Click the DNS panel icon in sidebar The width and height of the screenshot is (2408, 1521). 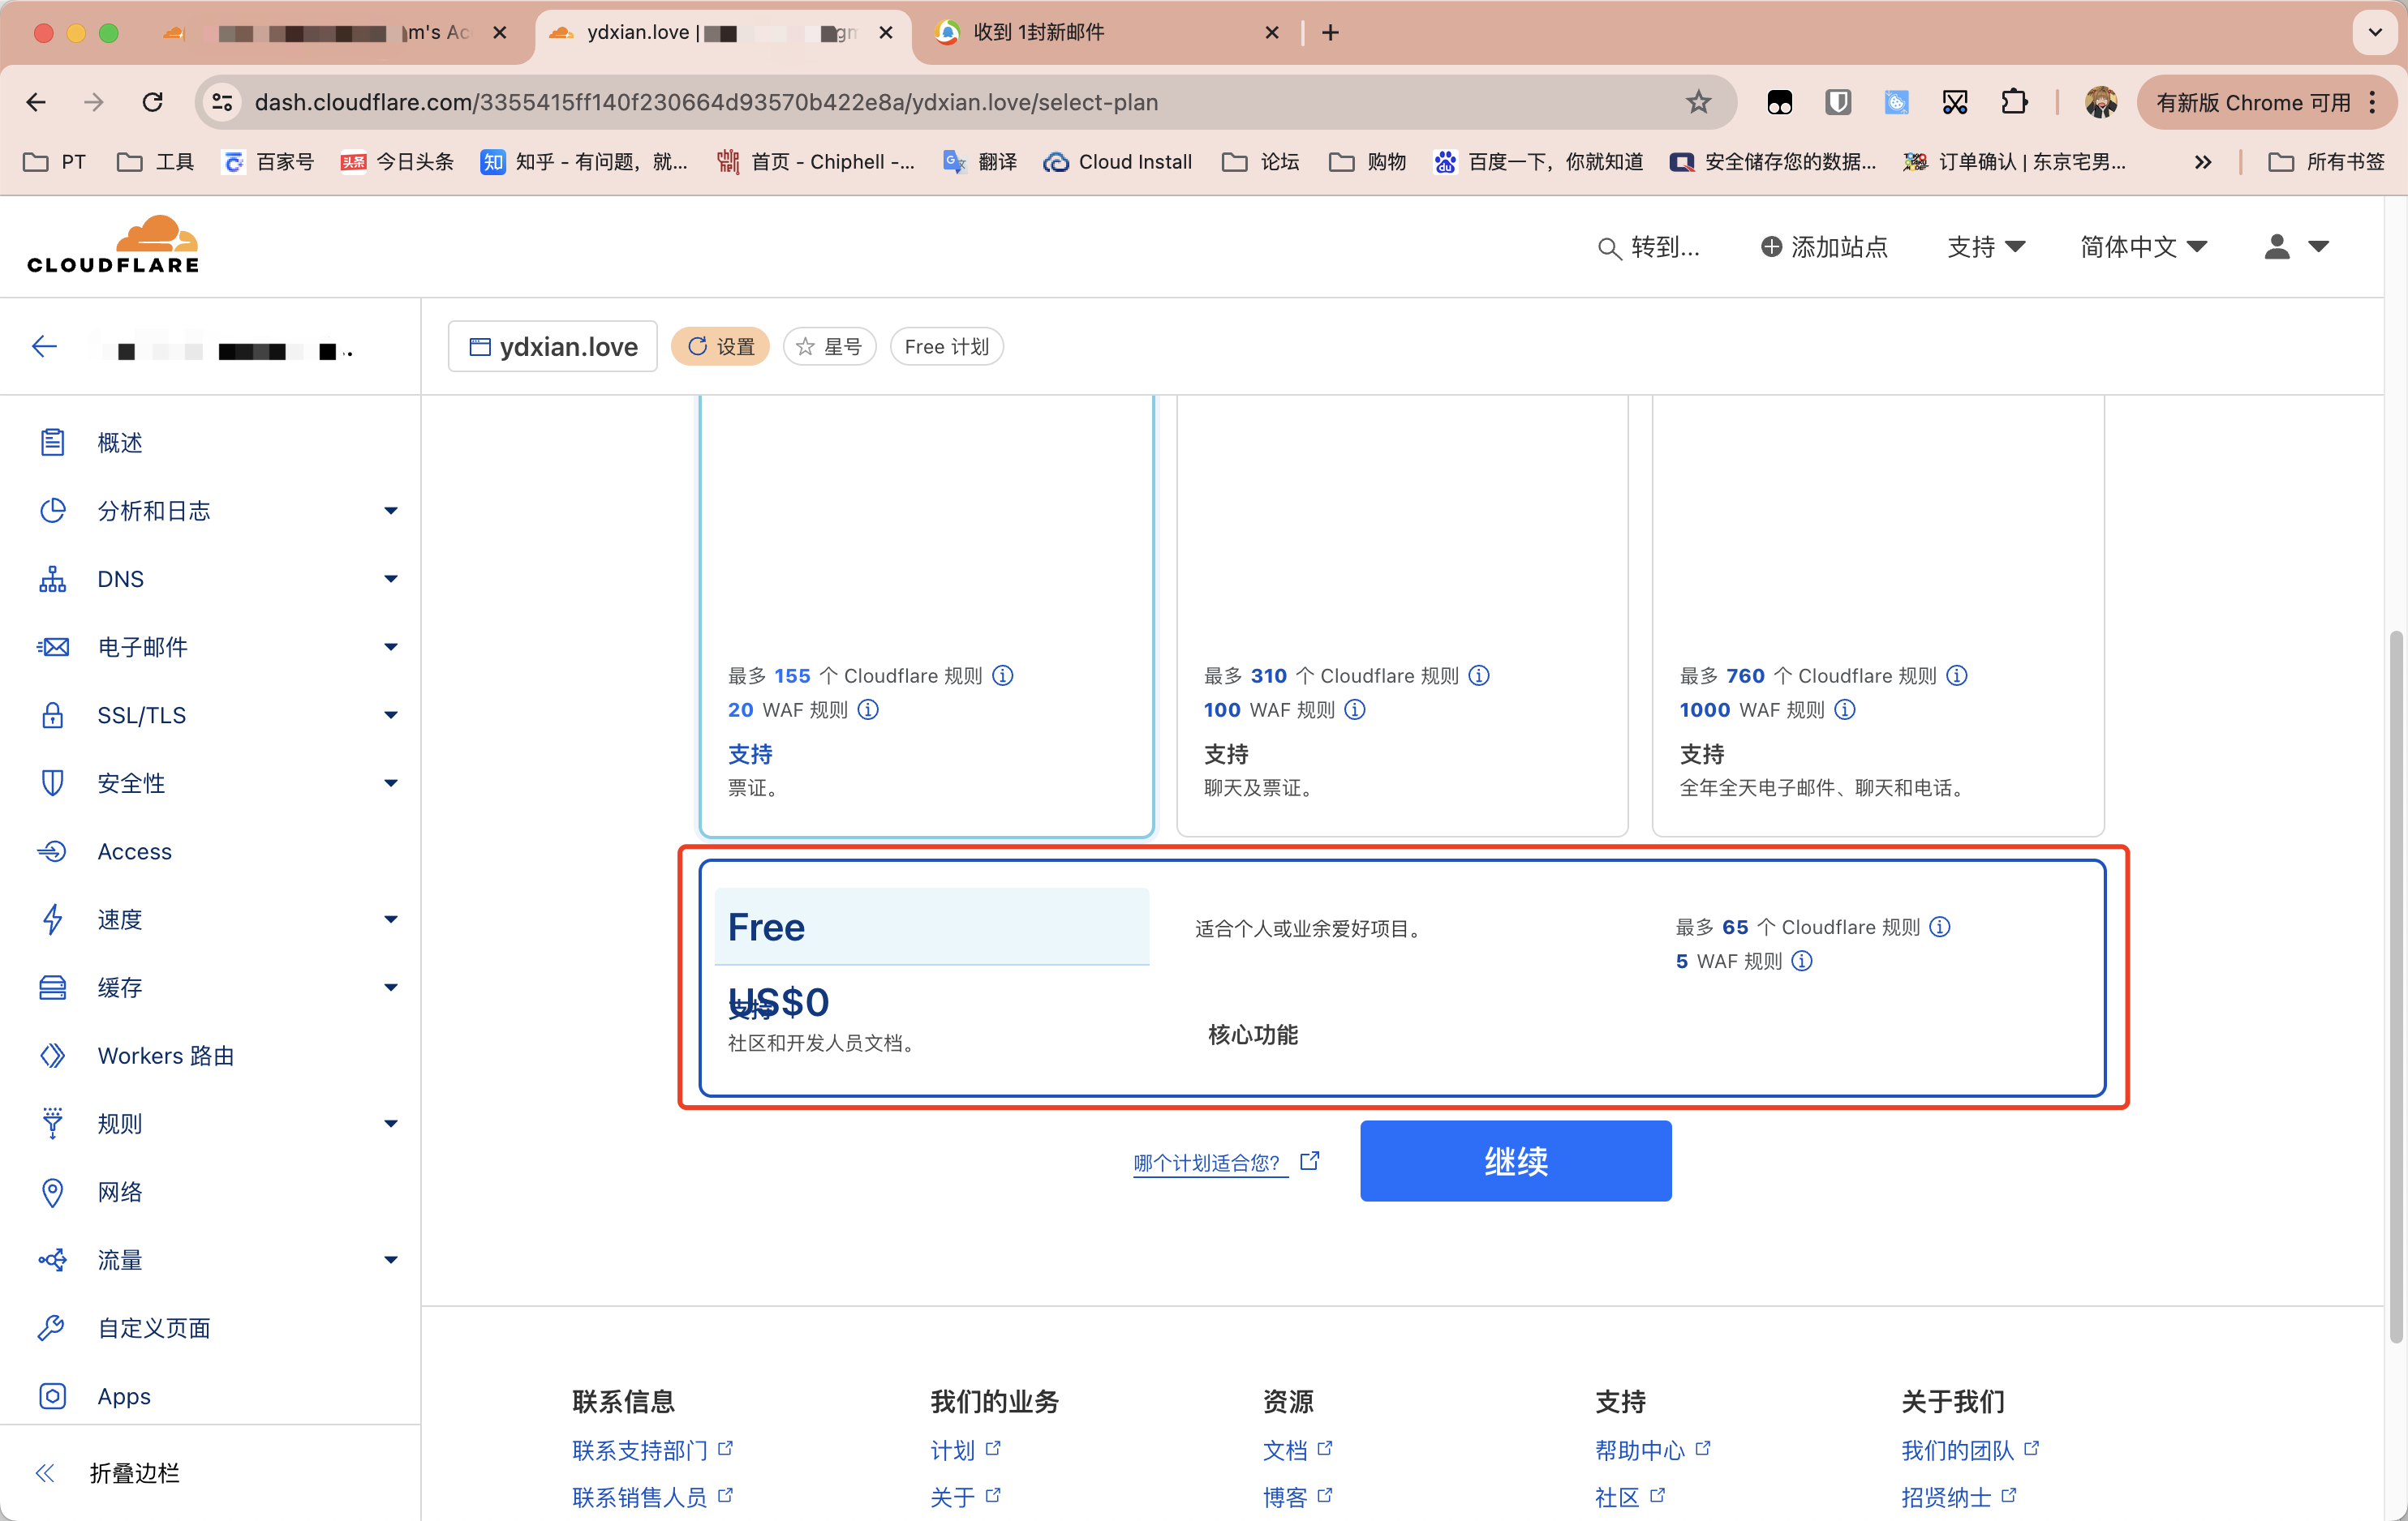point(53,578)
